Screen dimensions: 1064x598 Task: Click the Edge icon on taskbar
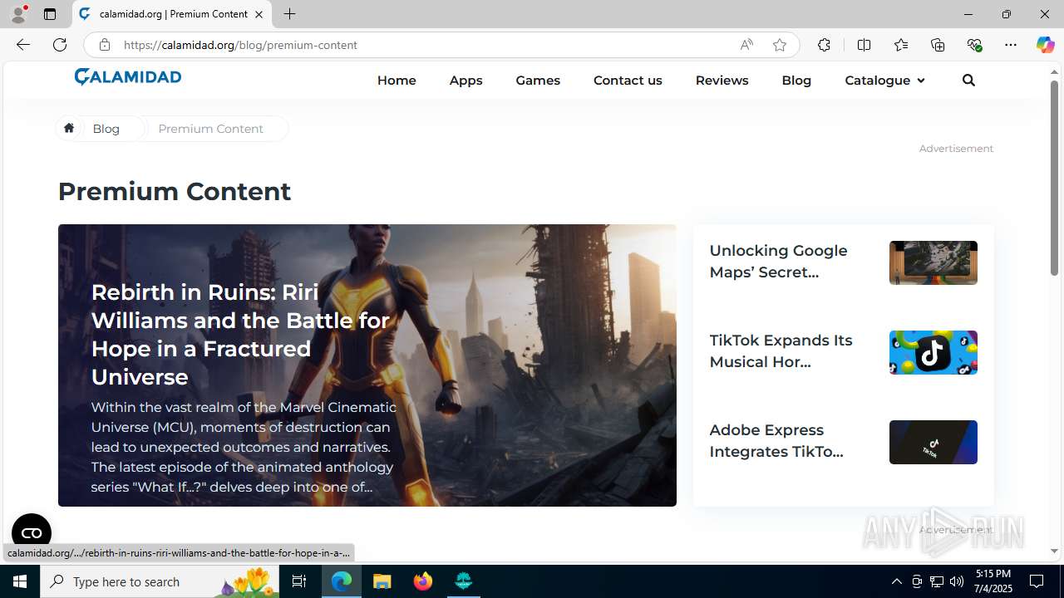342,581
